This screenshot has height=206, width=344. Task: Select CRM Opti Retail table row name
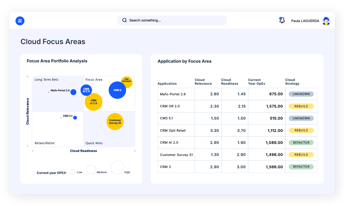pos(173,130)
